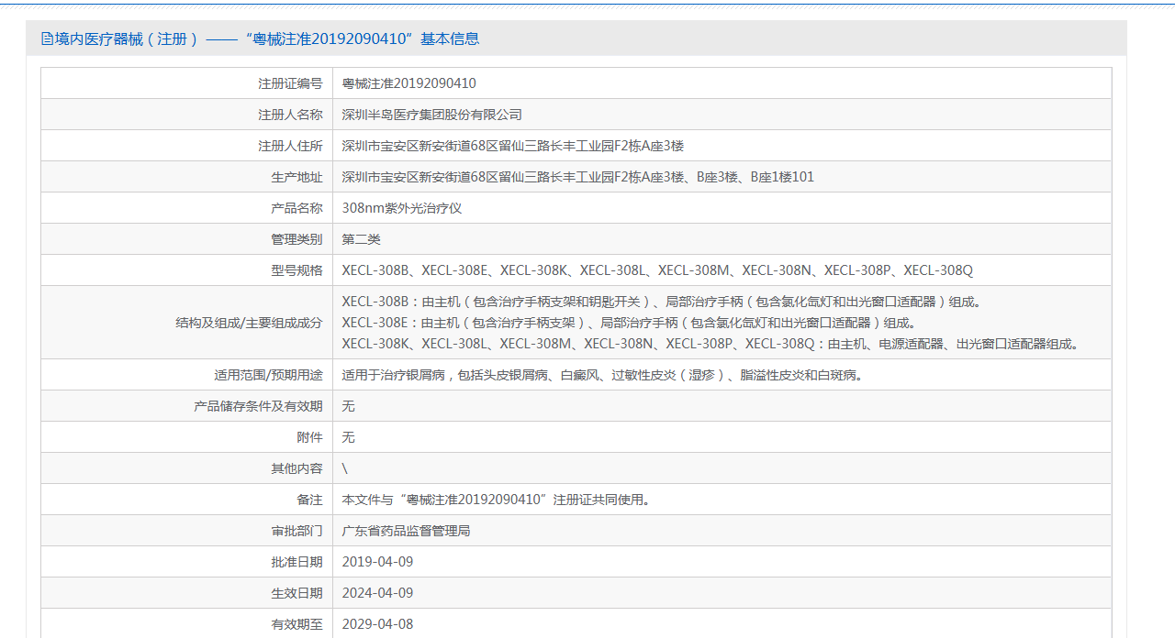Click the 附件 label
The width and height of the screenshot is (1175, 638).
309,437
